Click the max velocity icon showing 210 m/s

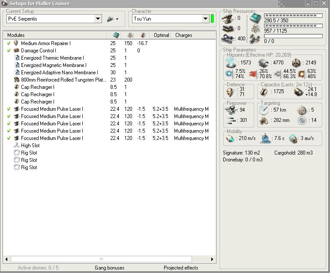tap(230, 139)
